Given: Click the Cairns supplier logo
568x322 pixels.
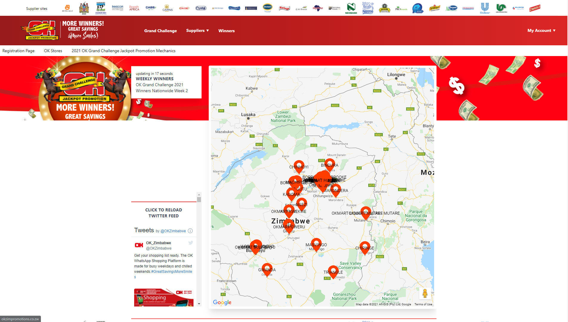Looking at the screenshot, I should coord(167,8).
